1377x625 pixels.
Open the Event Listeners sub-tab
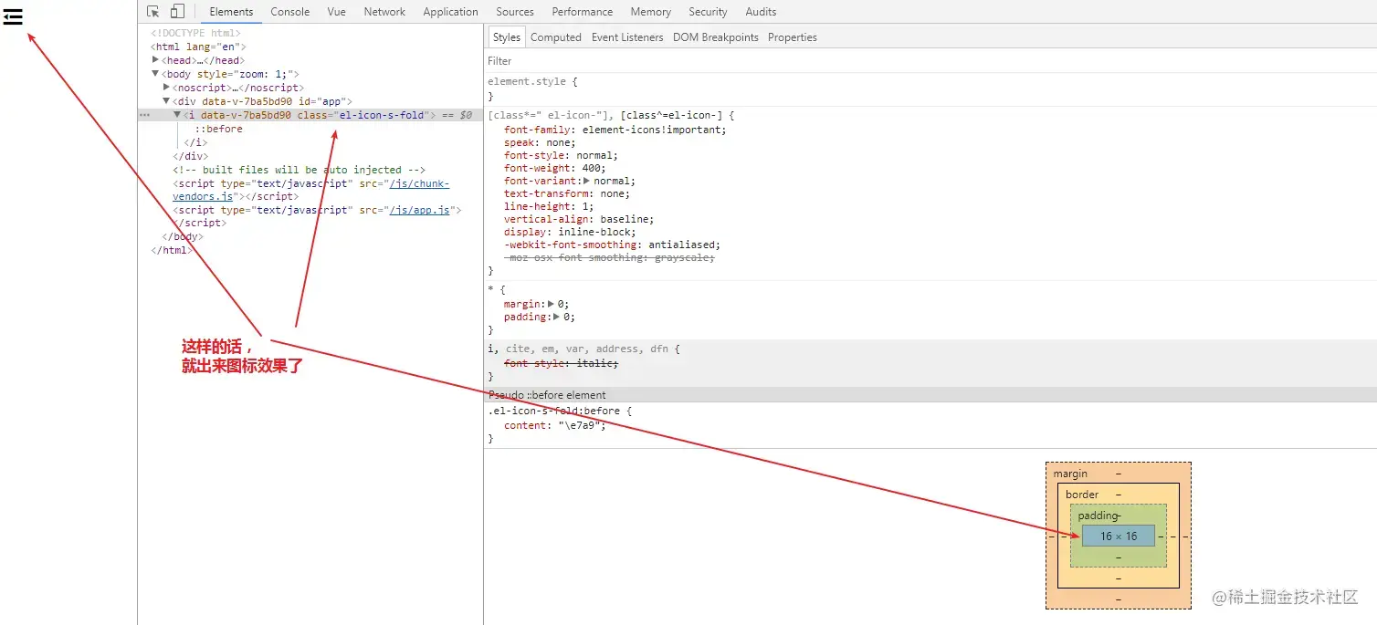627,37
